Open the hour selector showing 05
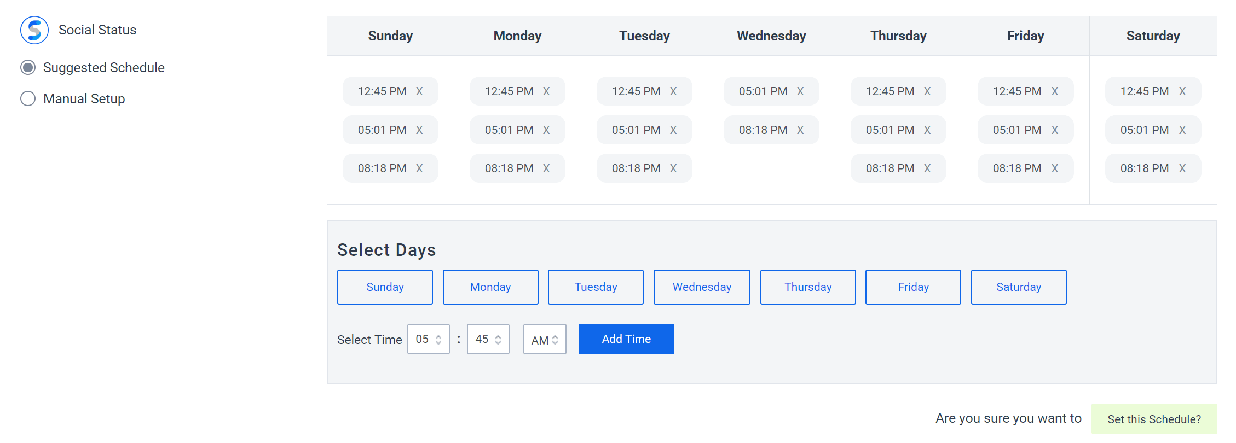This screenshot has width=1236, height=443. (429, 339)
